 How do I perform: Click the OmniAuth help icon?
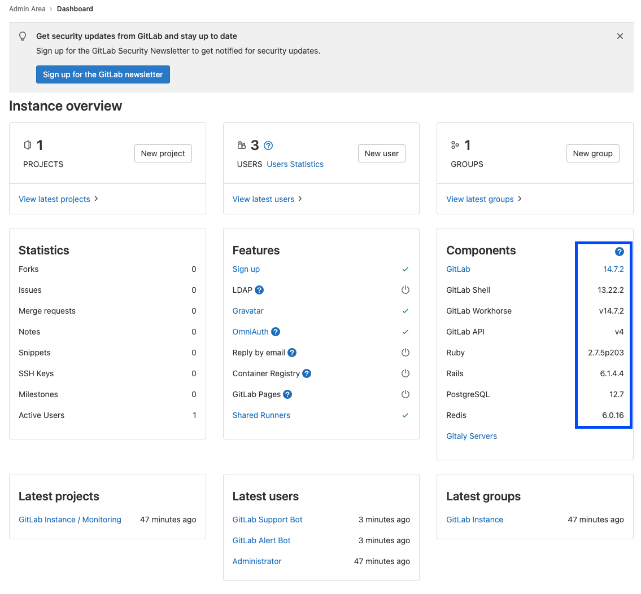pos(276,332)
